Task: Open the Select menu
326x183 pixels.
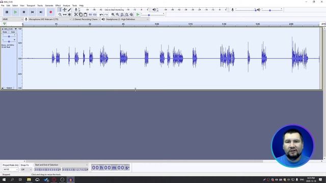Action: [15, 6]
